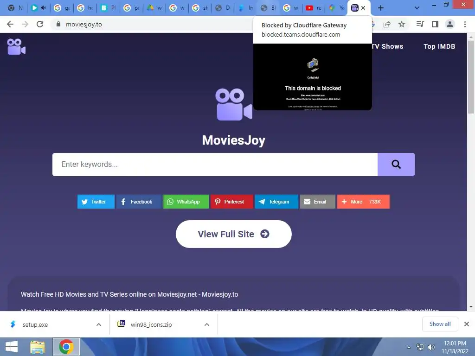The image size is (475, 356).
Task: Switch to the Google tab labeled sh
Action: pos(200,8)
